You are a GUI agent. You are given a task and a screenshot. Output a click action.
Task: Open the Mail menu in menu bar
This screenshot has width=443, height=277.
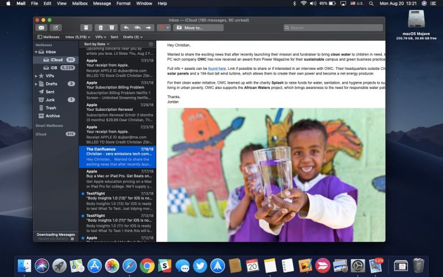pos(21,3)
